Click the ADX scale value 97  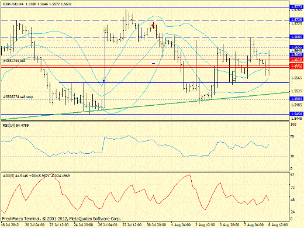click(x=292, y=175)
